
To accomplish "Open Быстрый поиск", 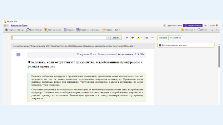I will point(34,30).
